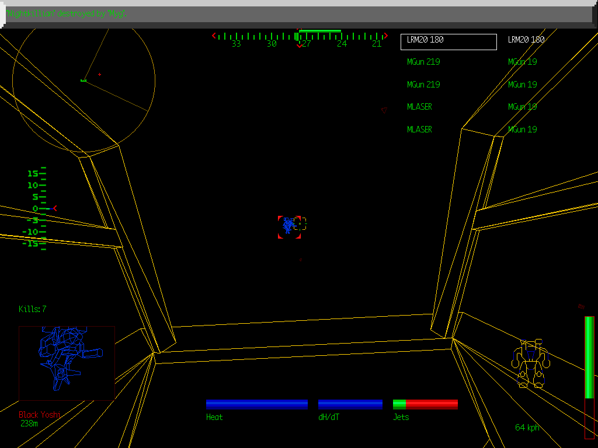Click the red chevron on the pitch ladder
Screen dimensions: 598x448
click(x=55, y=208)
